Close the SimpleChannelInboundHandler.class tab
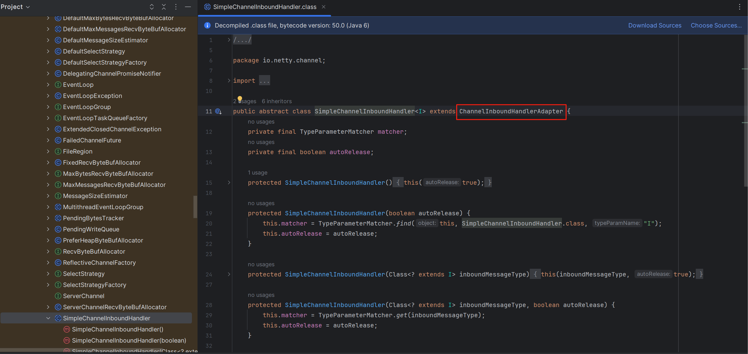Image resolution: width=748 pixels, height=354 pixels. 324,7
